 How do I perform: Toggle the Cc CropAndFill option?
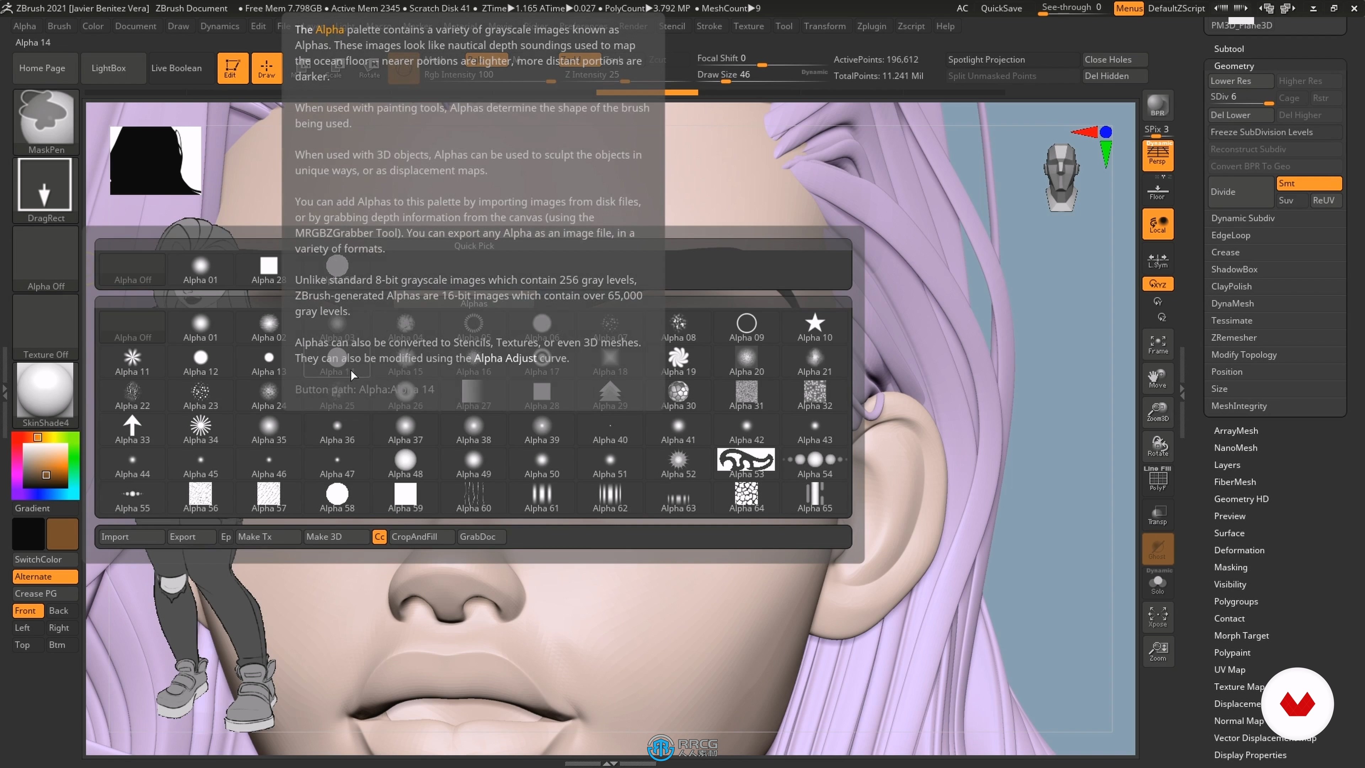click(x=379, y=537)
